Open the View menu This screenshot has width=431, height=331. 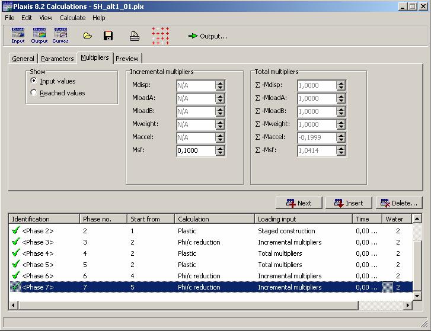point(46,18)
